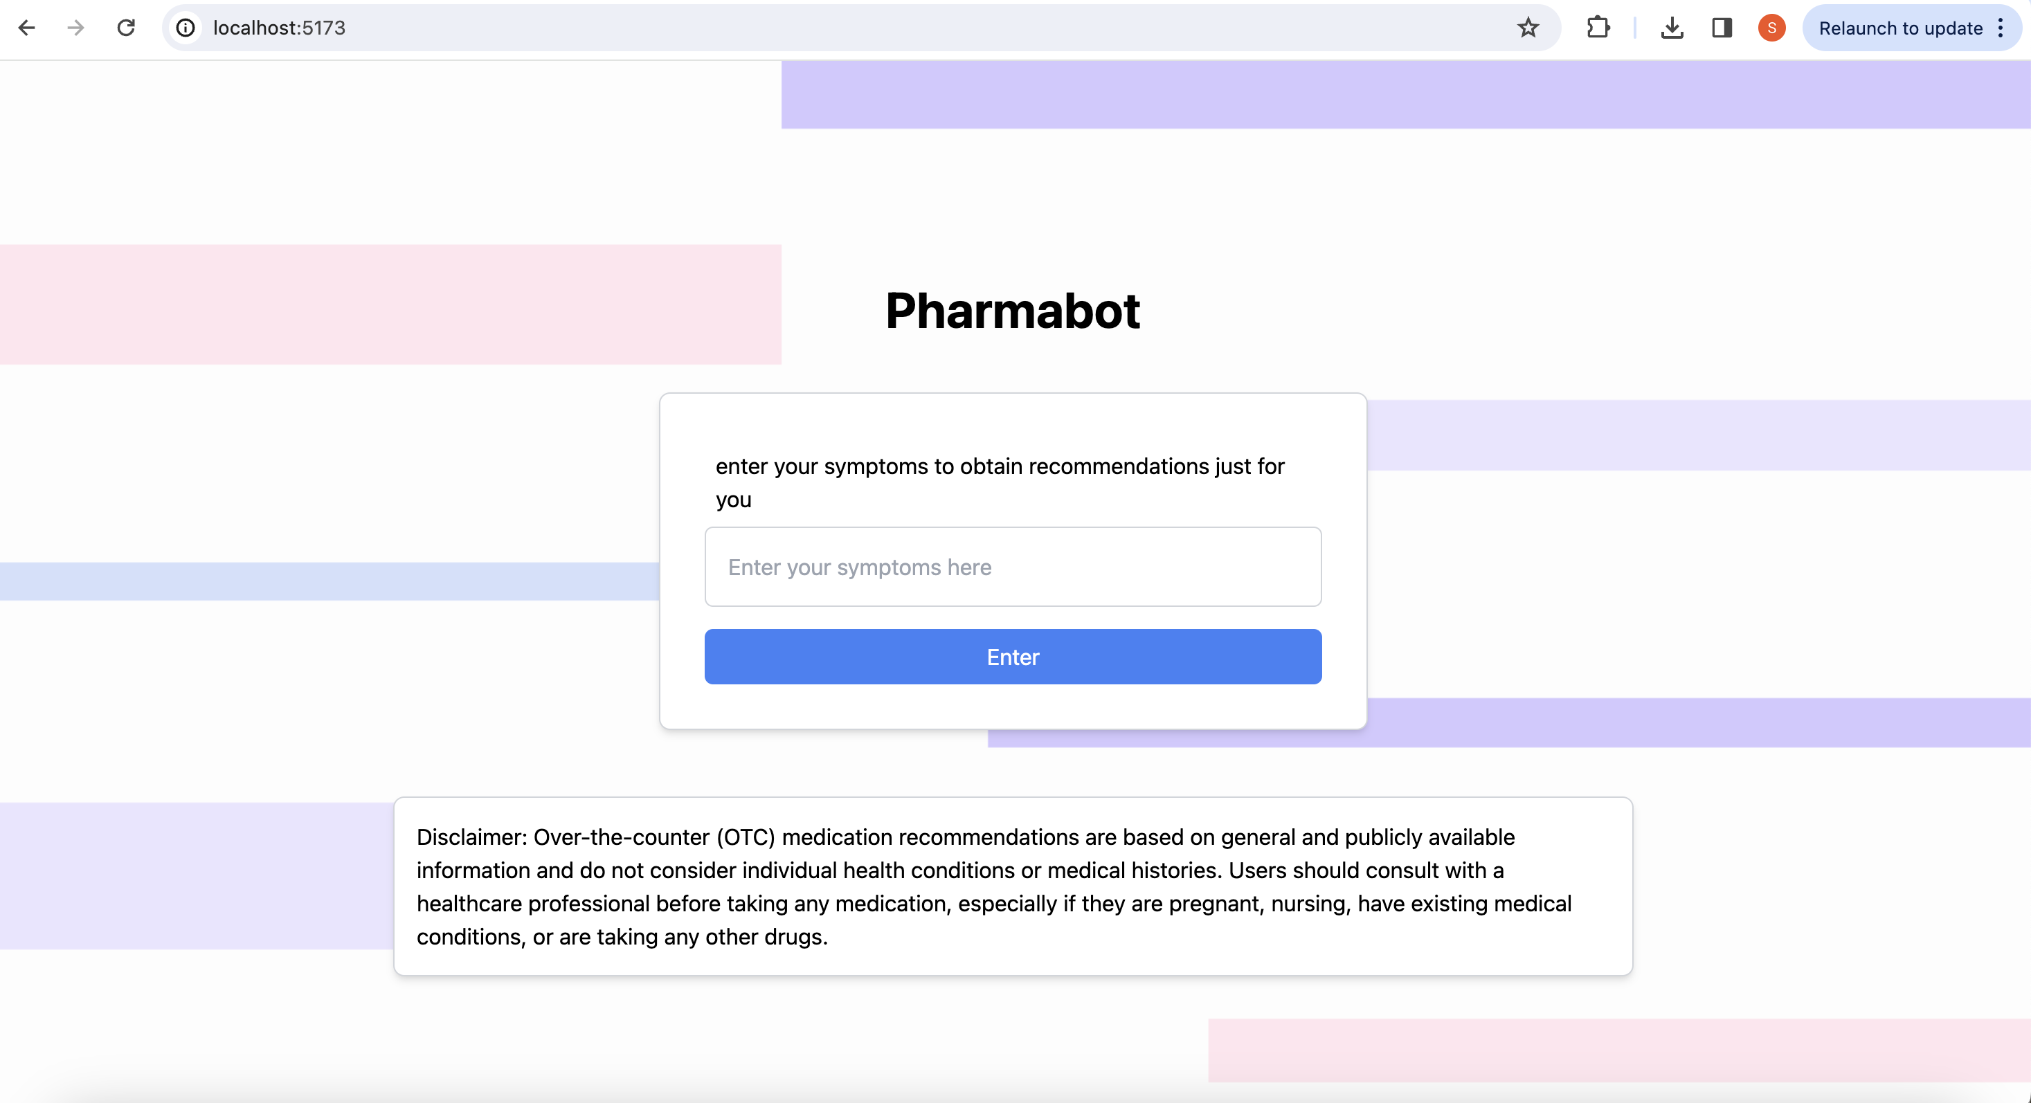Image resolution: width=2031 pixels, height=1103 pixels.
Task: Click the back navigation arrow
Action: click(28, 28)
